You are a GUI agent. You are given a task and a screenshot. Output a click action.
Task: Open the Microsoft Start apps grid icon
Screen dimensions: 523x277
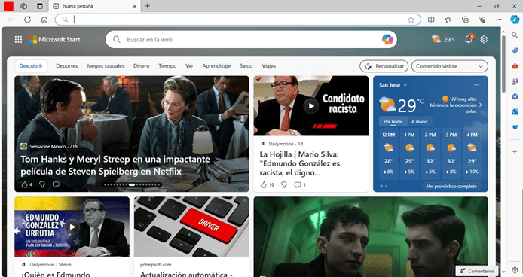pos(18,40)
